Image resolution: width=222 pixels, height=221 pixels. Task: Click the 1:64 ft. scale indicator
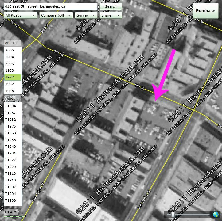(11, 212)
